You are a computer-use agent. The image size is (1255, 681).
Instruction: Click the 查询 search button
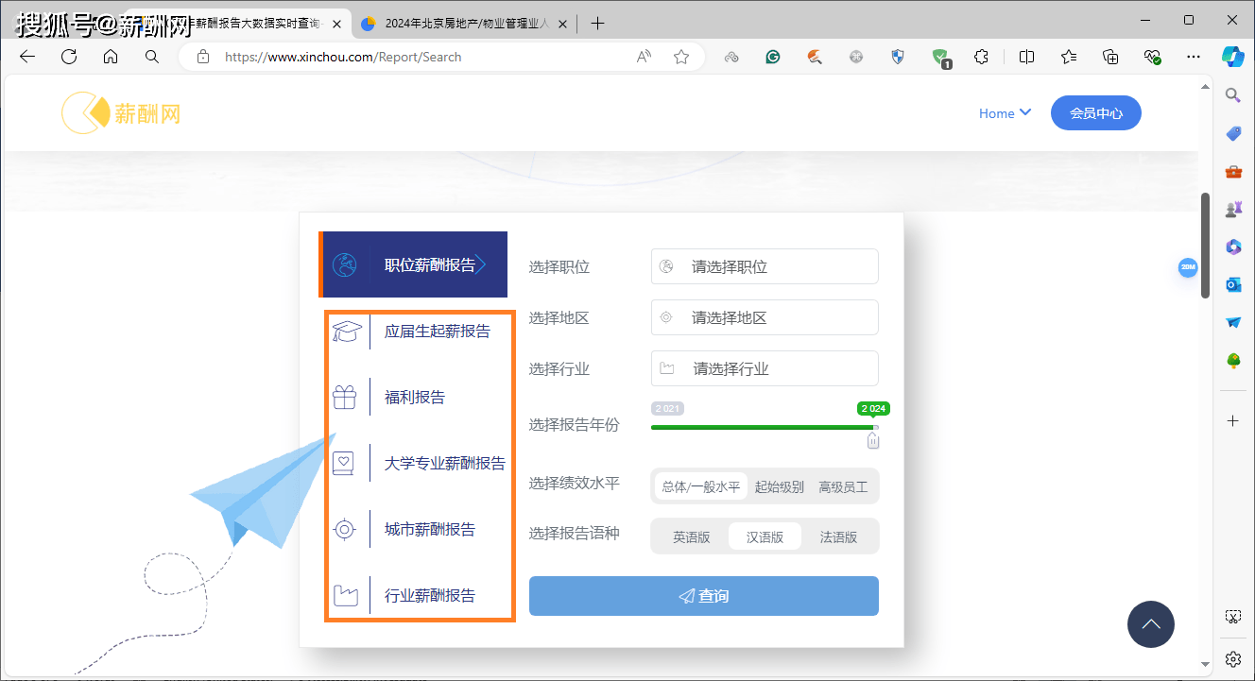click(x=704, y=596)
